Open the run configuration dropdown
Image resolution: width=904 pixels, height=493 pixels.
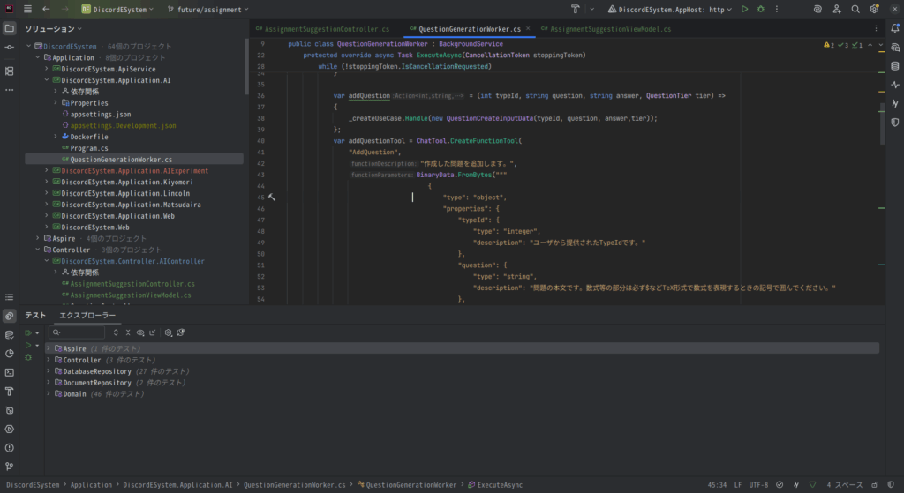pos(672,9)
